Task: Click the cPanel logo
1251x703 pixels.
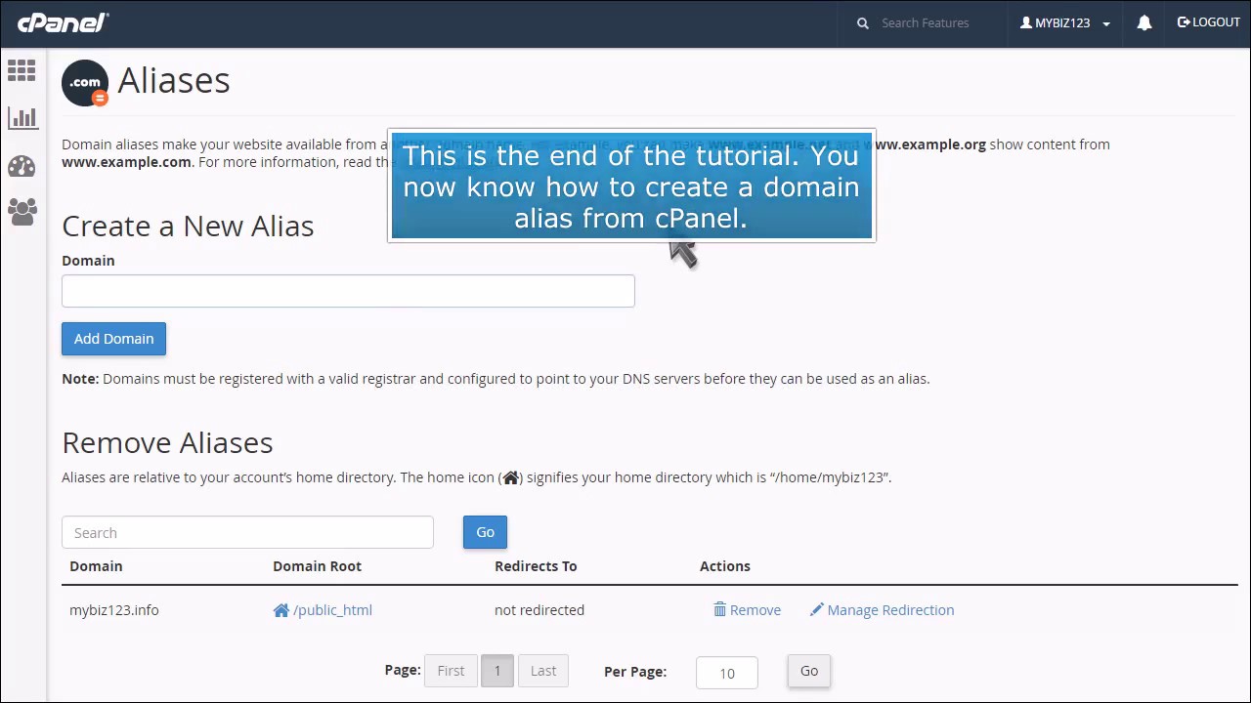Action: click(63, 22)
